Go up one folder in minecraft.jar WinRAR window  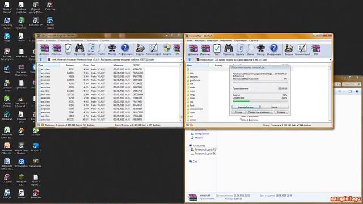click(x=189, y=60)
